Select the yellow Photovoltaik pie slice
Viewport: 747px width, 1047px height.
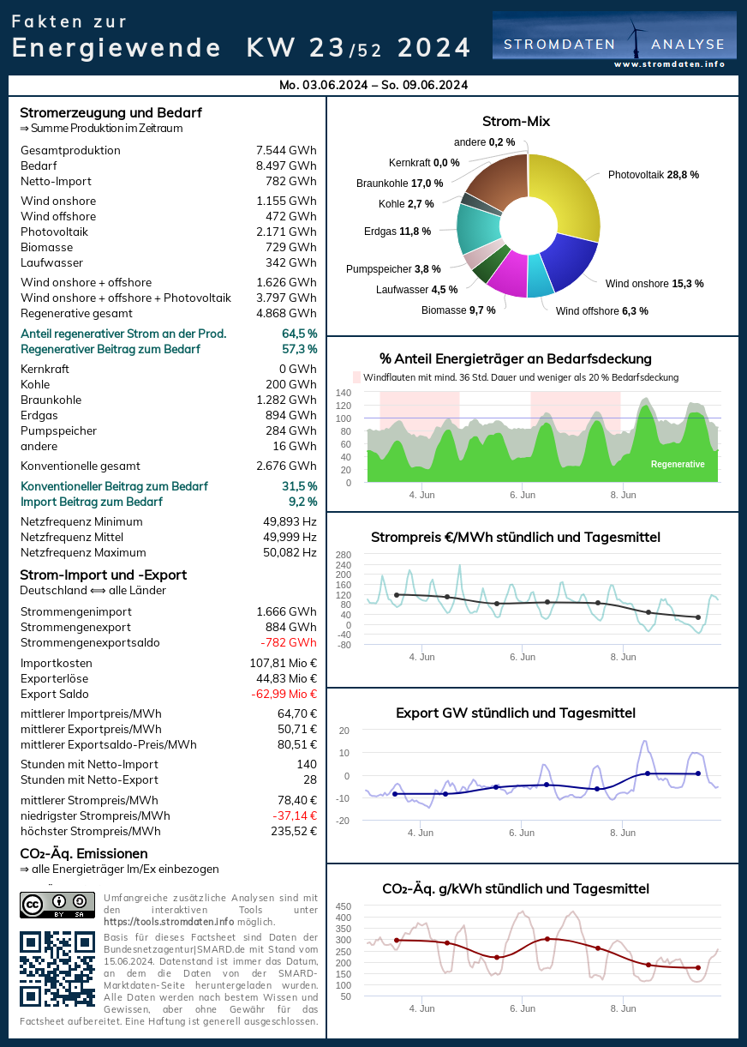(567, 193)
